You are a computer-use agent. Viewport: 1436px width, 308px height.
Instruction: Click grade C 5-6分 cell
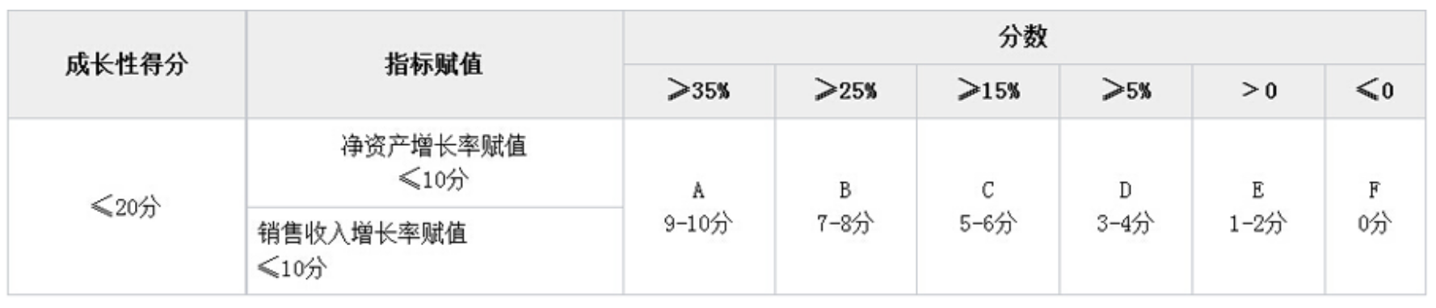[x=988, y=207]
